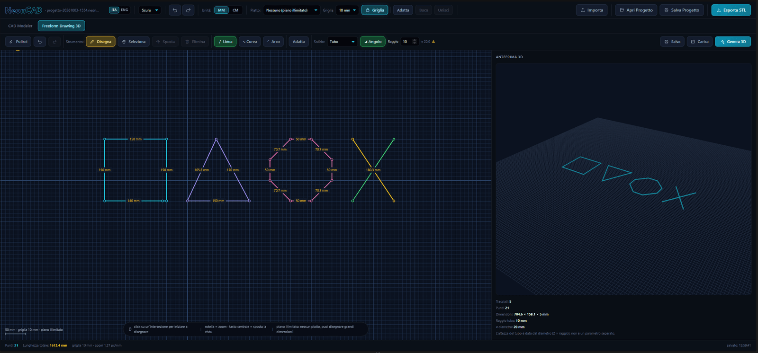Click the 165.5 mm triangle side label
The image size is (758, 353).
202,170
